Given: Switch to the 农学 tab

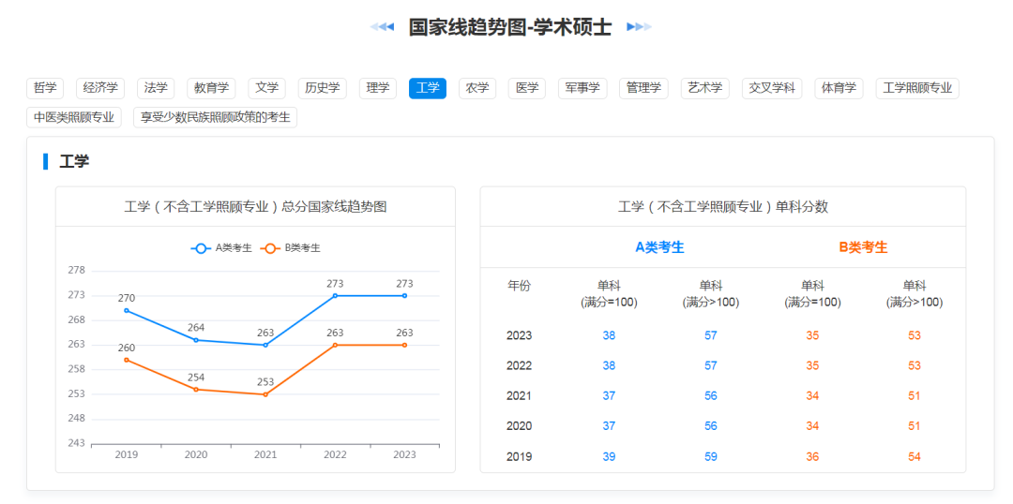Looking at the screenshot, I should (x=477, y=88).
